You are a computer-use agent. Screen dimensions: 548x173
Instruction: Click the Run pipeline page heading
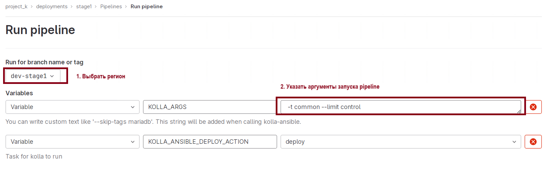(40, 30)
